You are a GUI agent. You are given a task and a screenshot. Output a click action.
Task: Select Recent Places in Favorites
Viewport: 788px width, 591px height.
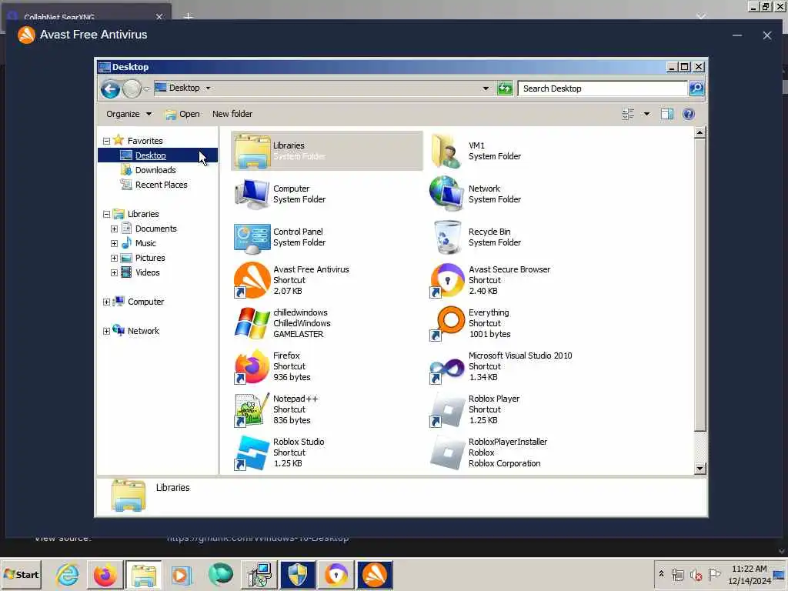tap(161, 185)
